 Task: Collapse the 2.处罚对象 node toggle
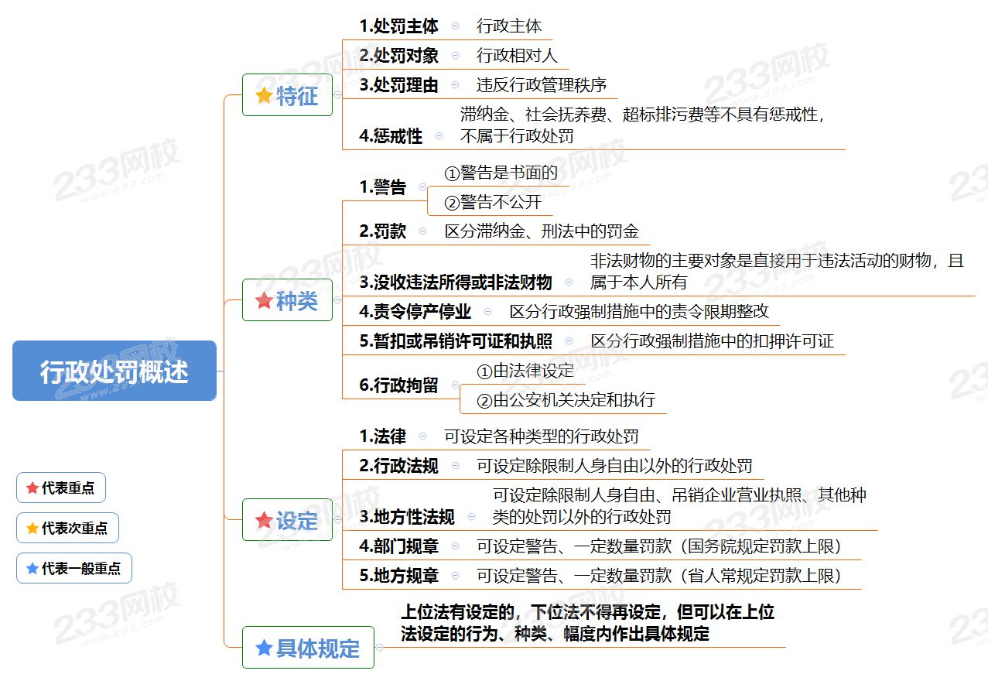(x=455, y=55)
